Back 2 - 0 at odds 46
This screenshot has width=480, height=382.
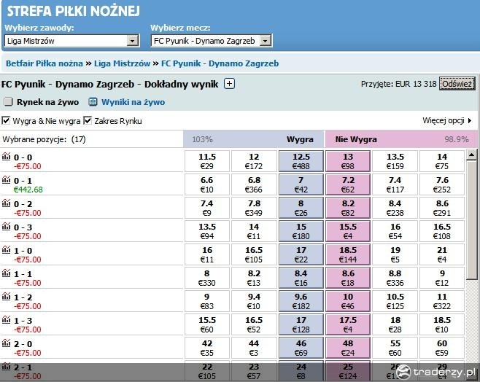(301, 348)
